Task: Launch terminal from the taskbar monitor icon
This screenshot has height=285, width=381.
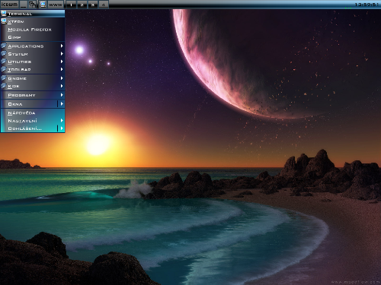Action: pyautogui.click(x=43, y=5)
